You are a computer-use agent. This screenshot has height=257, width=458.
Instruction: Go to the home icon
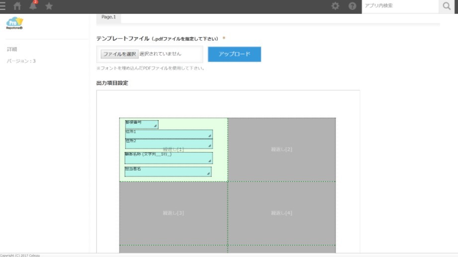[x=17, y=6]
